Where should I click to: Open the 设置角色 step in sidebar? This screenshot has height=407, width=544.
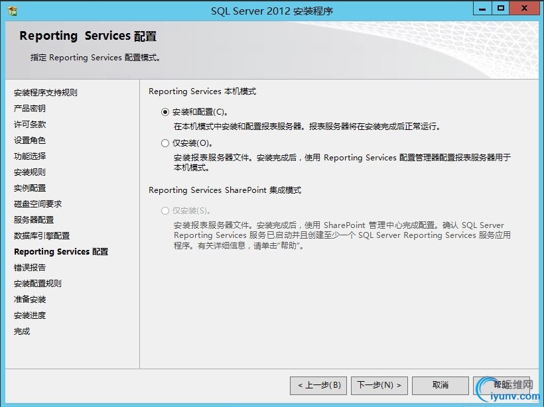click(x=29, y=141)
